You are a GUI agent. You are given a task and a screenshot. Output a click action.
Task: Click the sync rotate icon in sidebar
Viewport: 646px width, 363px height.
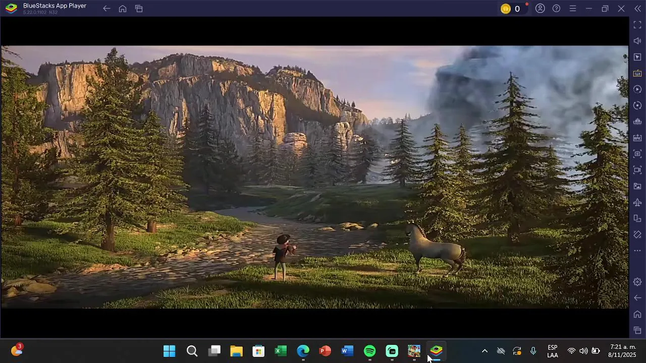click(x=637, y=105)
